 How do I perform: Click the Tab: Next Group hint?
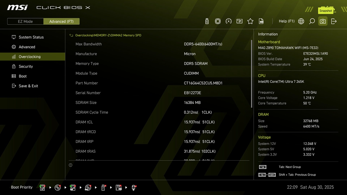290,167
